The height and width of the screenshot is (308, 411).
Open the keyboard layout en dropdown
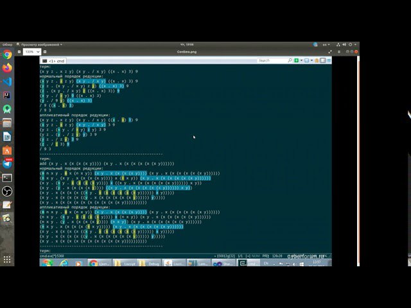point(326,45)
